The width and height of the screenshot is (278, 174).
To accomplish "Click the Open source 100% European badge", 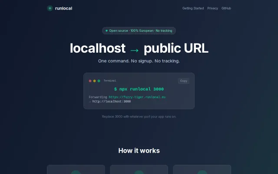I will [139, 31].
